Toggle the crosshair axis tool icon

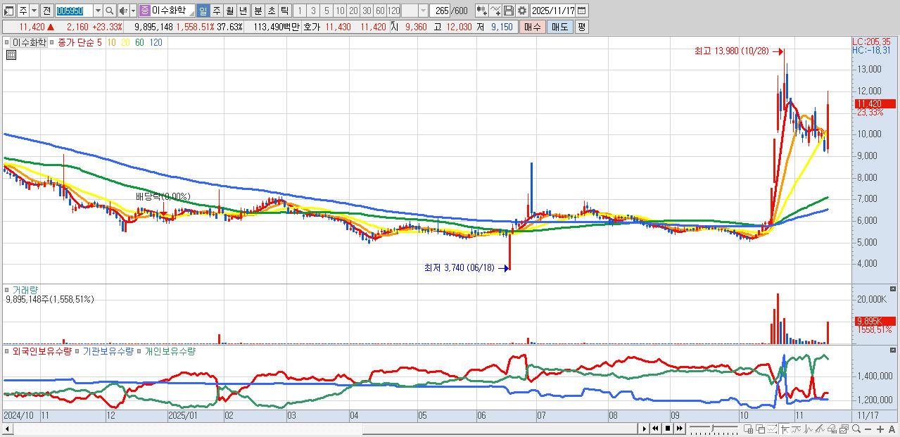[785, 429]
